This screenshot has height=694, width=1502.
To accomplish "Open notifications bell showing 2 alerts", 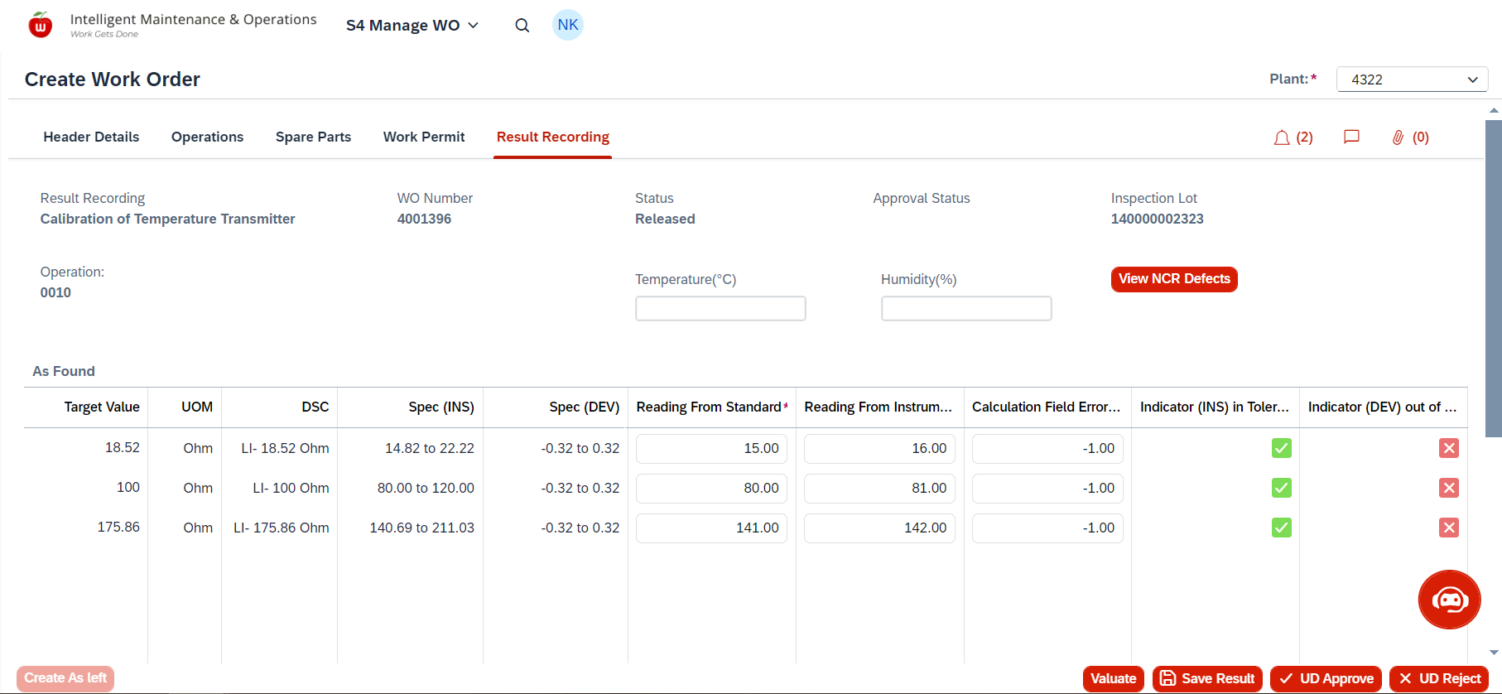I will tap(1282, 137).
